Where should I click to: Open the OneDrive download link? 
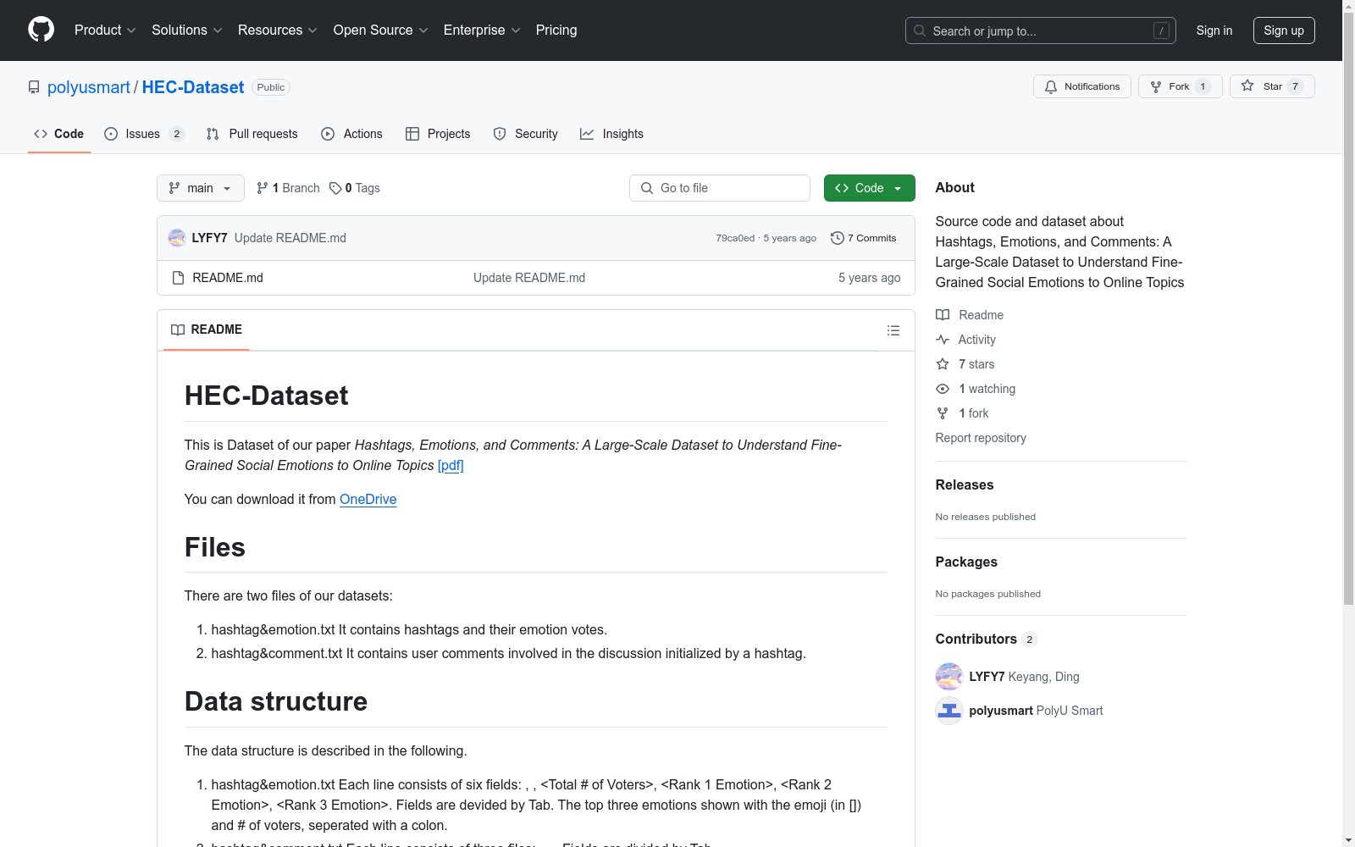[368, 500]
